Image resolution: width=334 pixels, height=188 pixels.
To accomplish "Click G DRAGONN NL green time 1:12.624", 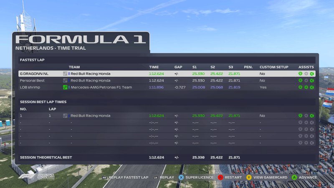I will [156, 74].
